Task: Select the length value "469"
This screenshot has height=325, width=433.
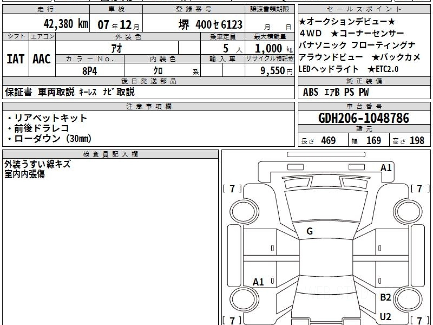Action: (328, 140)
